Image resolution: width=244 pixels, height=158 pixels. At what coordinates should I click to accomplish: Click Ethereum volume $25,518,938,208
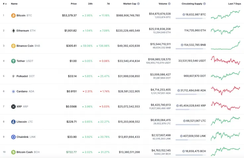(160, 29)
